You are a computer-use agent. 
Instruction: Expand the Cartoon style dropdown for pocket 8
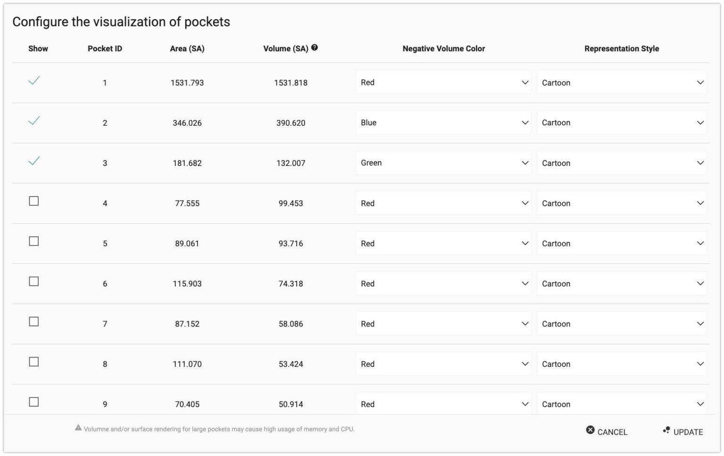(x=621, y=364)
